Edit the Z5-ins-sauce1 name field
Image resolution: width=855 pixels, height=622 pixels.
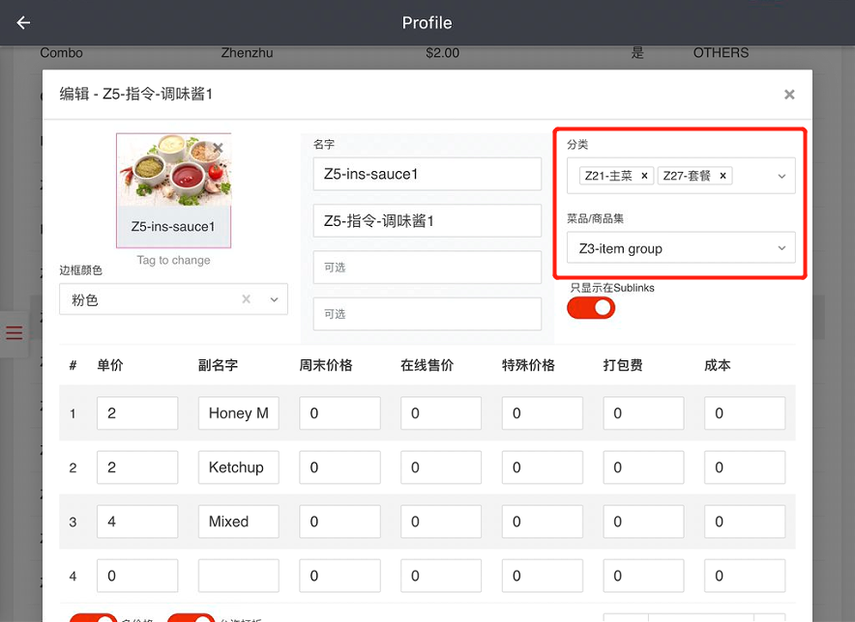(427, 174)
